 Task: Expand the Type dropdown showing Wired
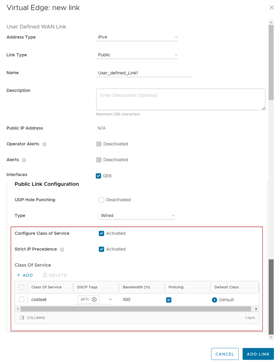137,215
